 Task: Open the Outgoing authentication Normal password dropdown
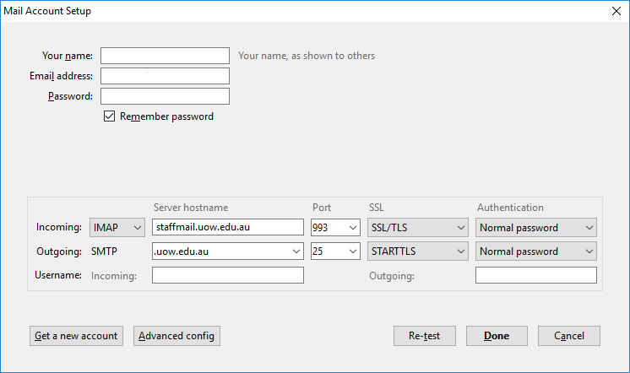click(536, 251)
